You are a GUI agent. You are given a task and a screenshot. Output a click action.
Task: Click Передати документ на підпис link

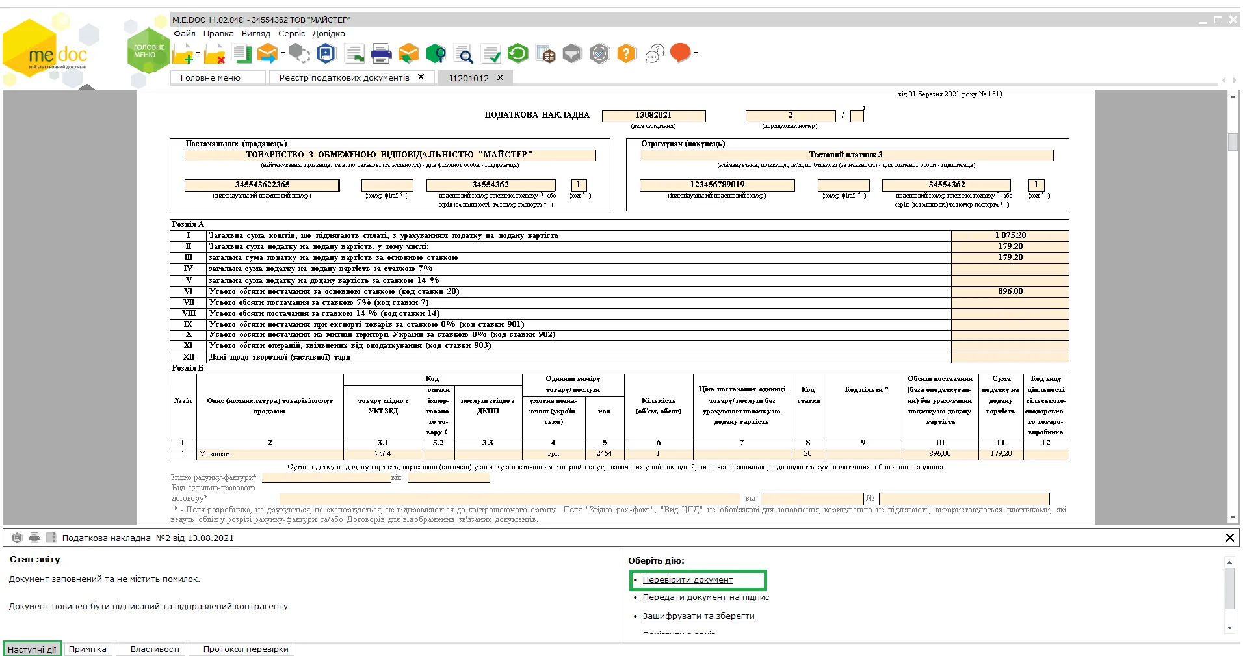pyautogui.click(x=705, y=597)
